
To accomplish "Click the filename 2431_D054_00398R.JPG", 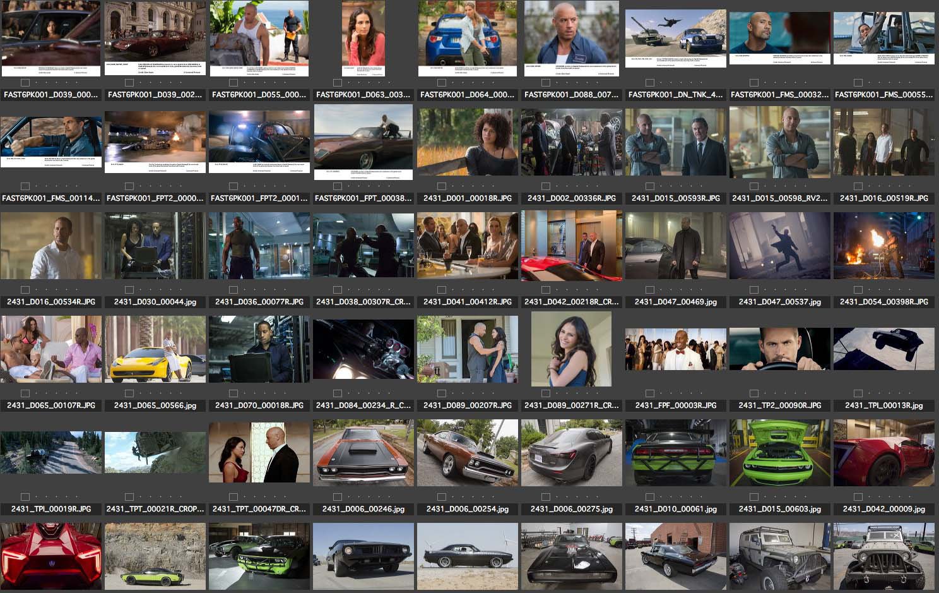I will click(884, 302).
